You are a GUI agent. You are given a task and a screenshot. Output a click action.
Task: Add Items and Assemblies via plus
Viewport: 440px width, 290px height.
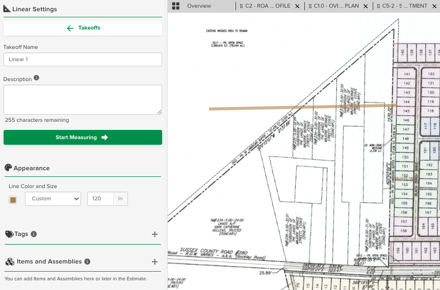tap(155, 261)
